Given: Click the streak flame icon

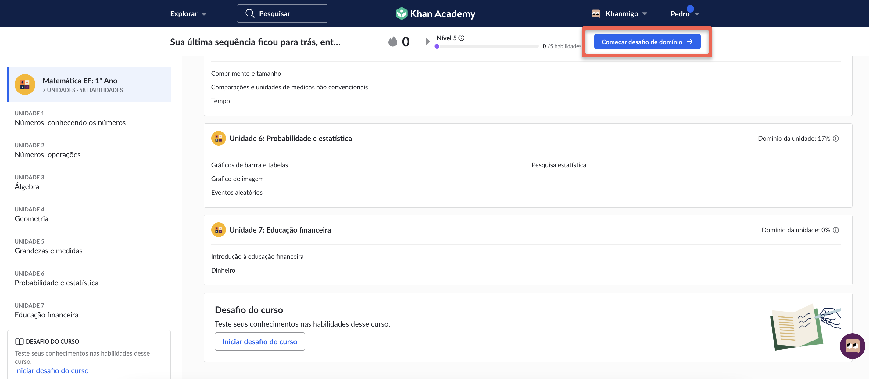Looking at the screenshot, I should [393, 42].
